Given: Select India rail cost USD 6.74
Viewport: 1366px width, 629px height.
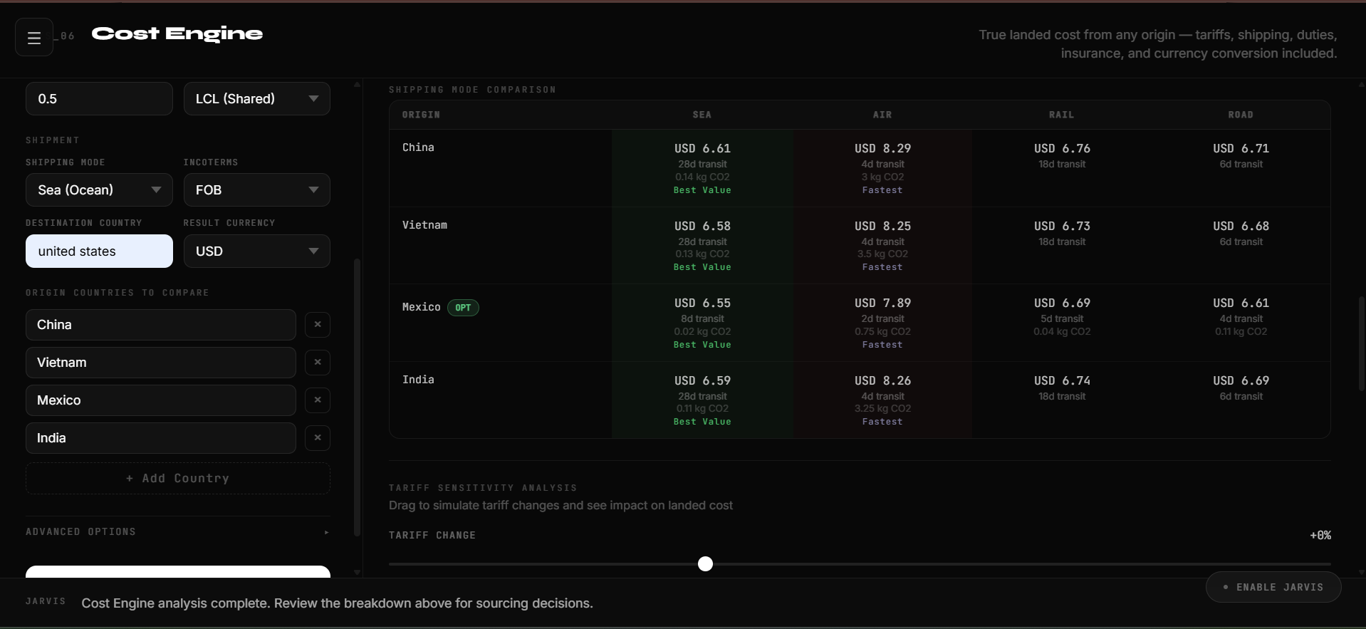Looking at the screenshot, I should tap(1062, 381).
